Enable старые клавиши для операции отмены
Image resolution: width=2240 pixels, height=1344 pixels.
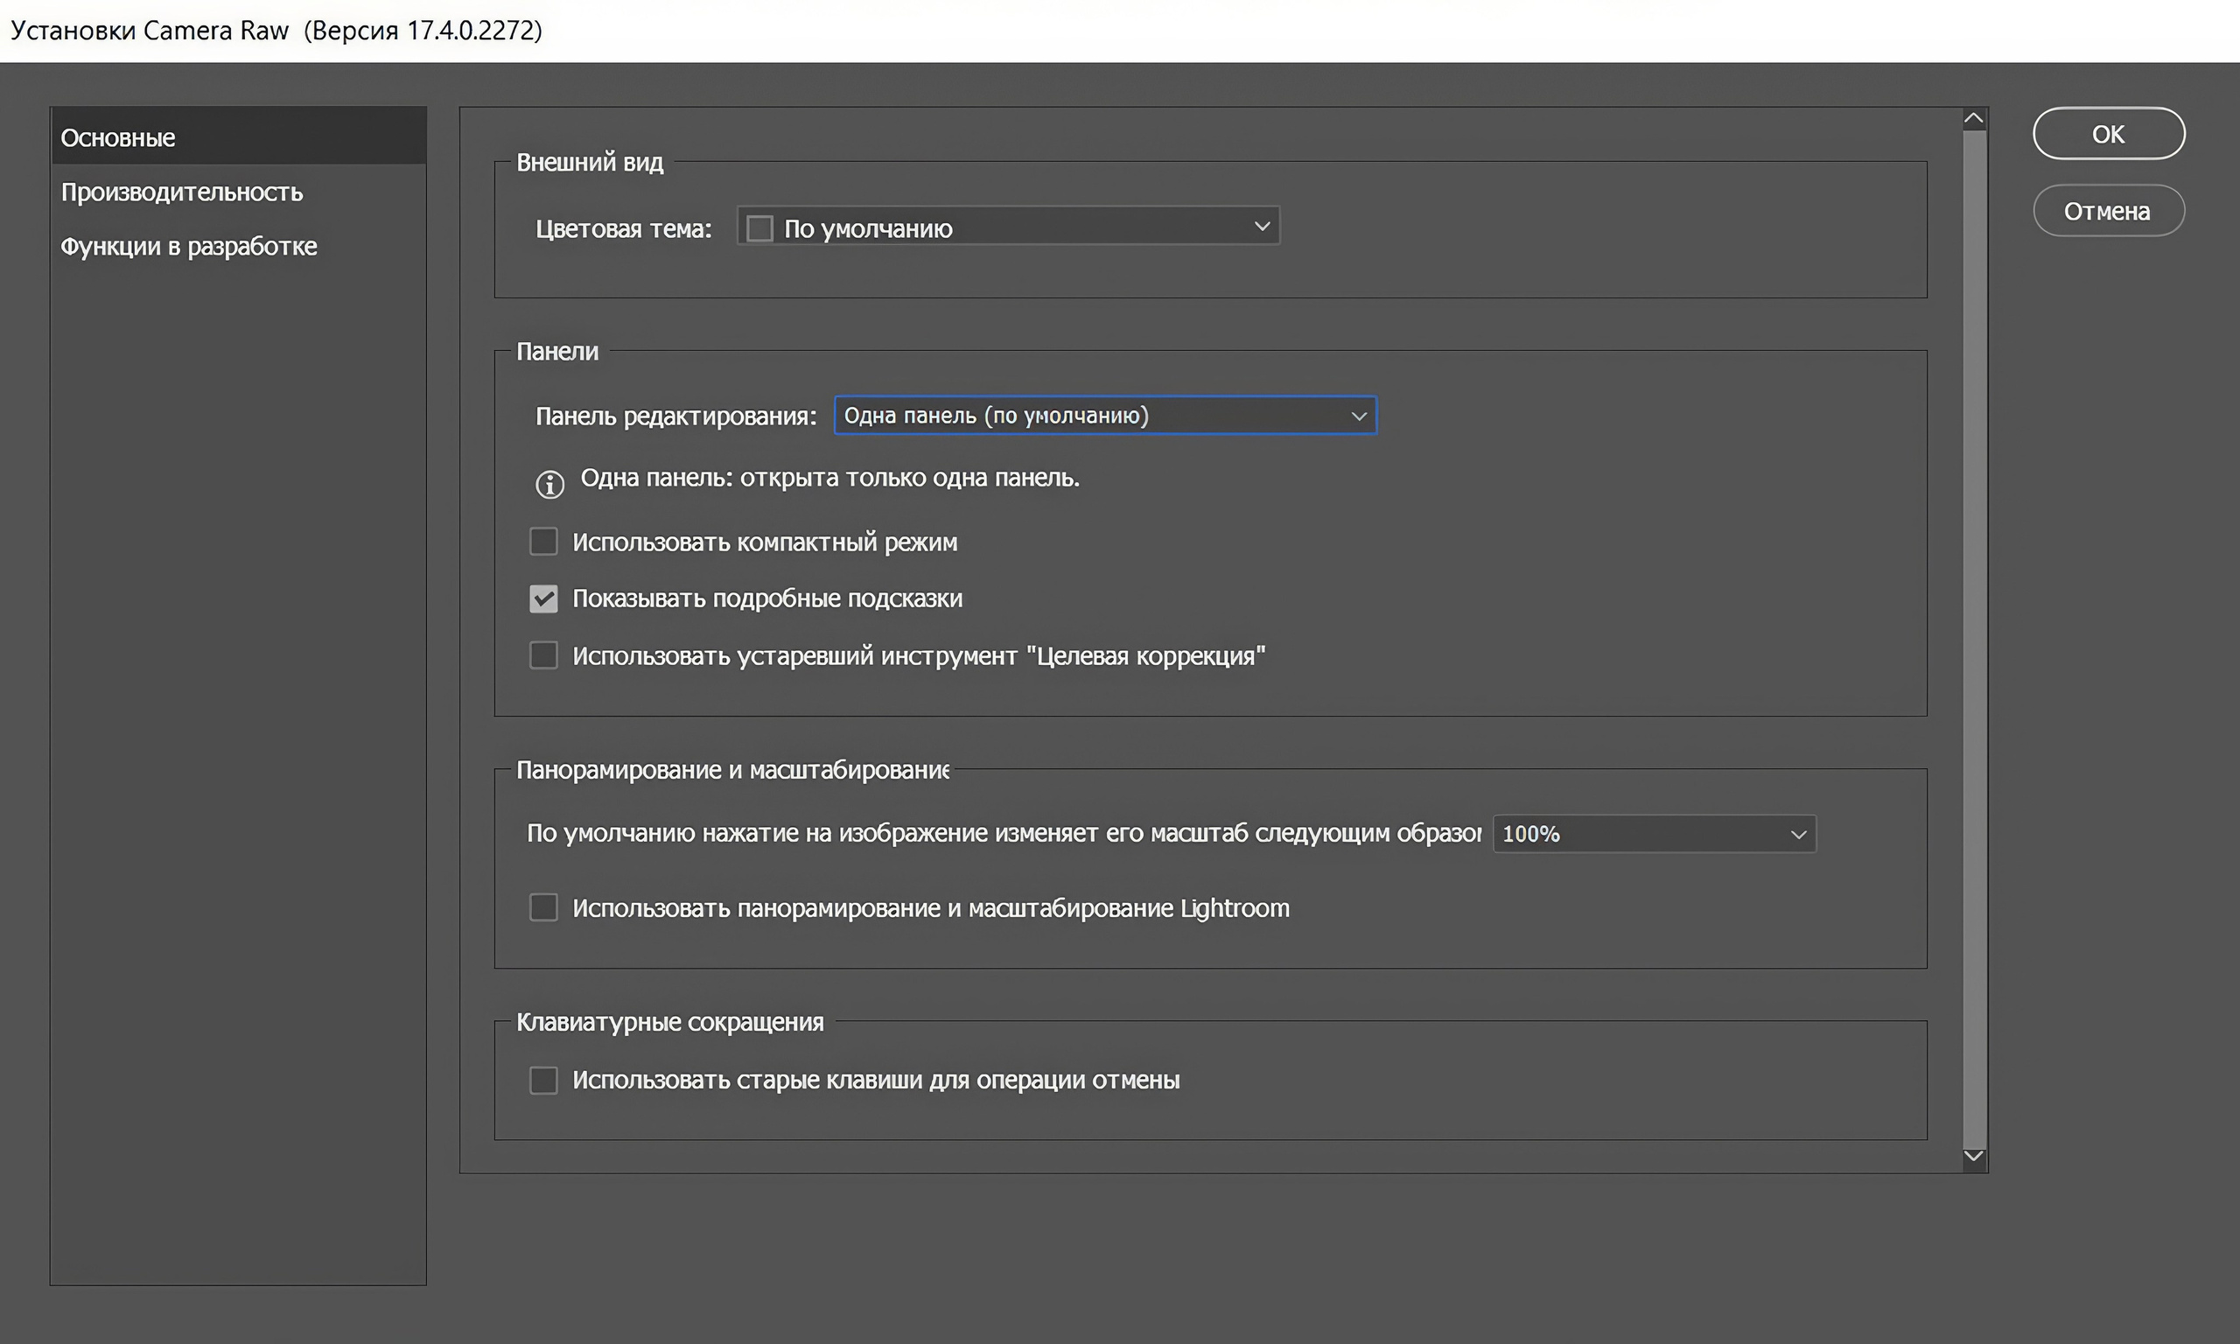(x=543, y=1080)
